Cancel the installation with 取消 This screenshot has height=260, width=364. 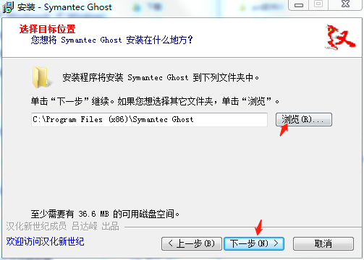pyautogui.click(x=323, y=243)
